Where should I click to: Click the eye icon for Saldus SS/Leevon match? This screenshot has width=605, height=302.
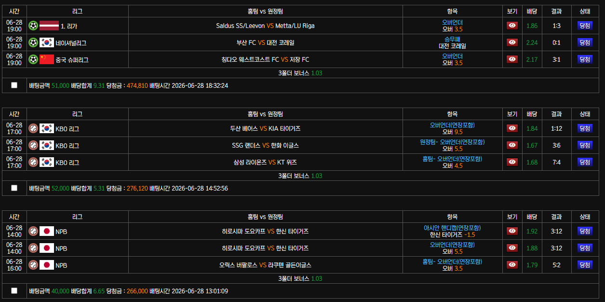pos(512,26)
